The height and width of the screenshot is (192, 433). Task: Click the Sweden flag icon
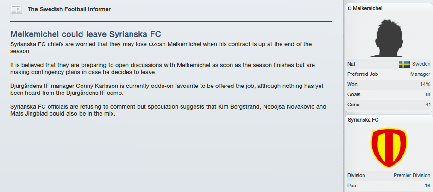tap(404, 64)
